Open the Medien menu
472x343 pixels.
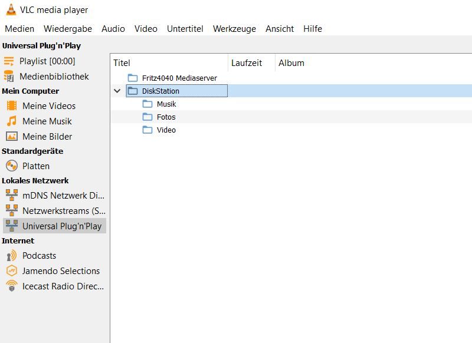coord(19,29)
